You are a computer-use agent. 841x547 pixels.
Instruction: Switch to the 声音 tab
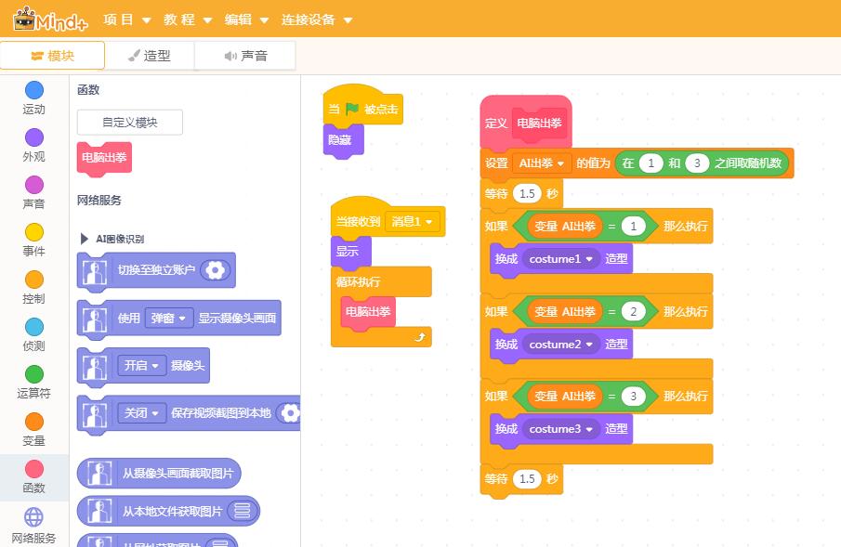(x=245, y=56)
